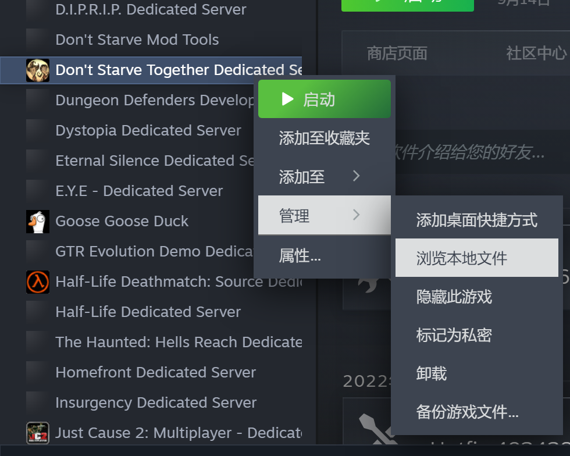Click blank icon beside Don't Starve Mod Tools
This screenshot has width=570, height=456.
coord(38,40)
